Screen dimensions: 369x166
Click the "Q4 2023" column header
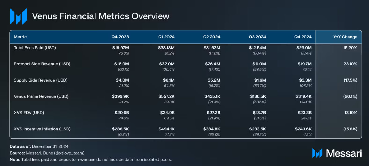120,37
